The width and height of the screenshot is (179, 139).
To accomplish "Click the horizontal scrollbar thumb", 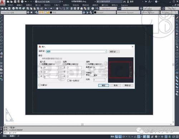I will [82, 124].
